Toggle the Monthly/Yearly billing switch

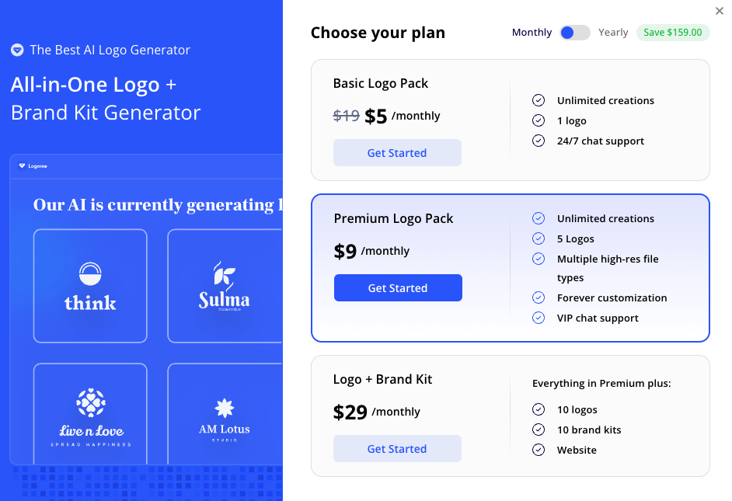574,33
